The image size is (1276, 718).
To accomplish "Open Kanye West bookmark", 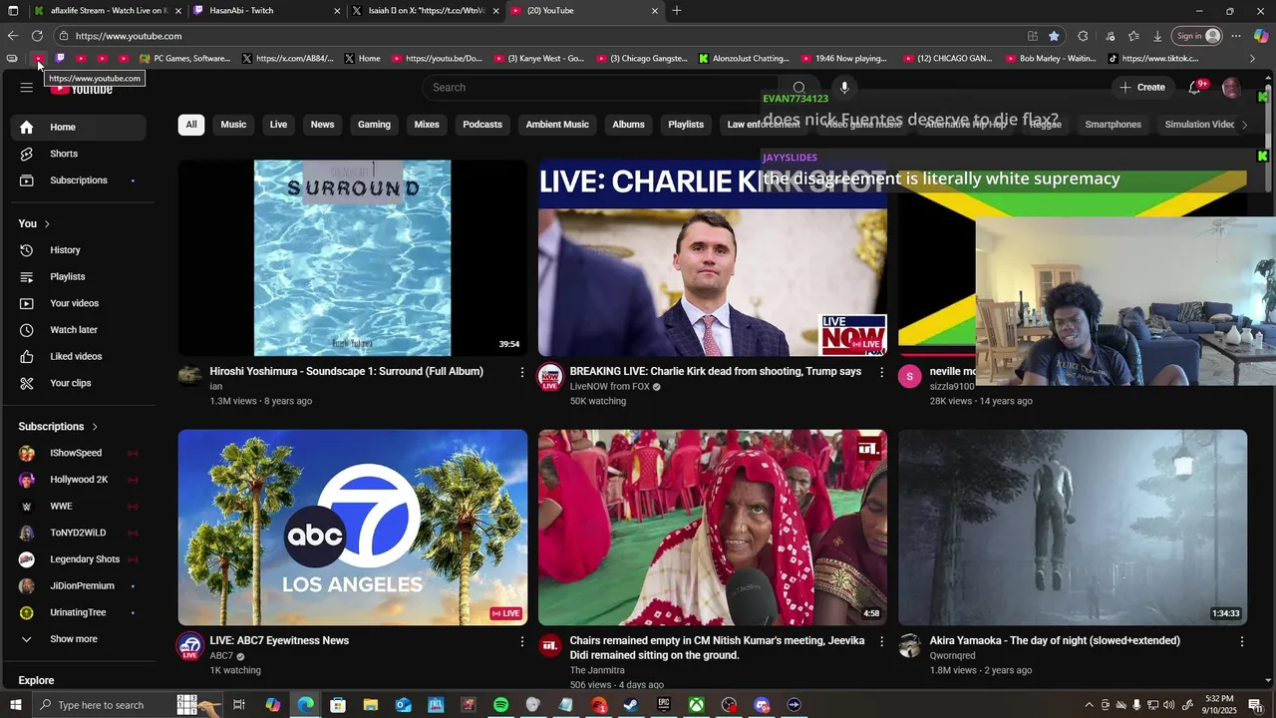I will 539,59.
